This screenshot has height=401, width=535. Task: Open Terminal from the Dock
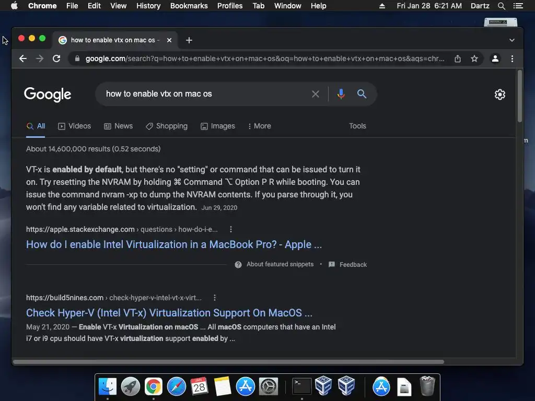pyautogui.click(x=302, y=387)
